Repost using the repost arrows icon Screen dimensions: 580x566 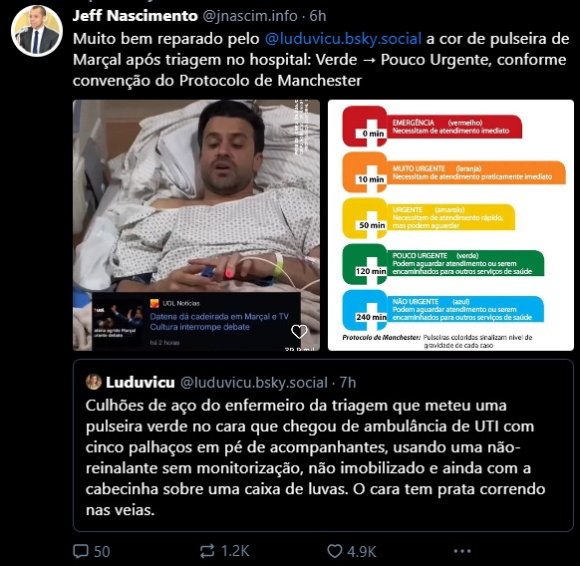pos(207,551)
